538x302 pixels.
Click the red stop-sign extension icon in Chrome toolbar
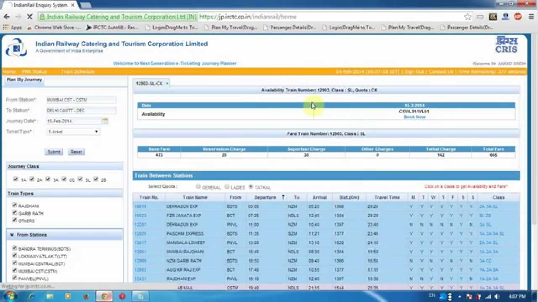click(x=518, y=17)
